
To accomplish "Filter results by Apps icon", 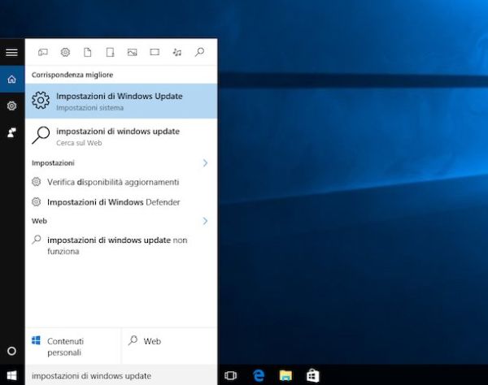I will (x=43, y=52).
